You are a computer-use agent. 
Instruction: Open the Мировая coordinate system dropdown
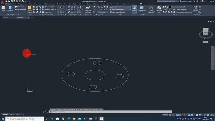click(x=103, y=12)
